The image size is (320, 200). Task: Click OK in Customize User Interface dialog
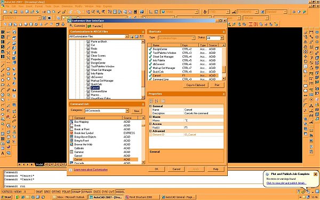coord(156,169)
